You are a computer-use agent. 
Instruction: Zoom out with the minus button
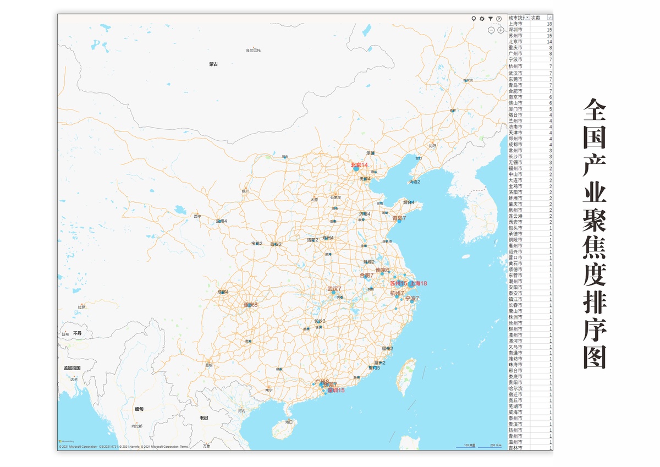coord(492,30)
